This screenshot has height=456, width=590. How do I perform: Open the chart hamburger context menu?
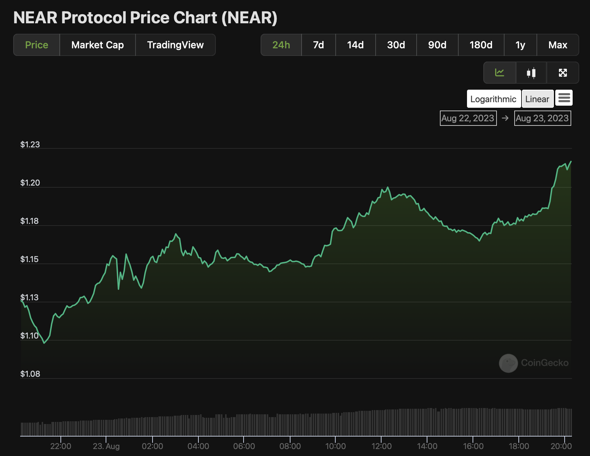pos(564,98)
